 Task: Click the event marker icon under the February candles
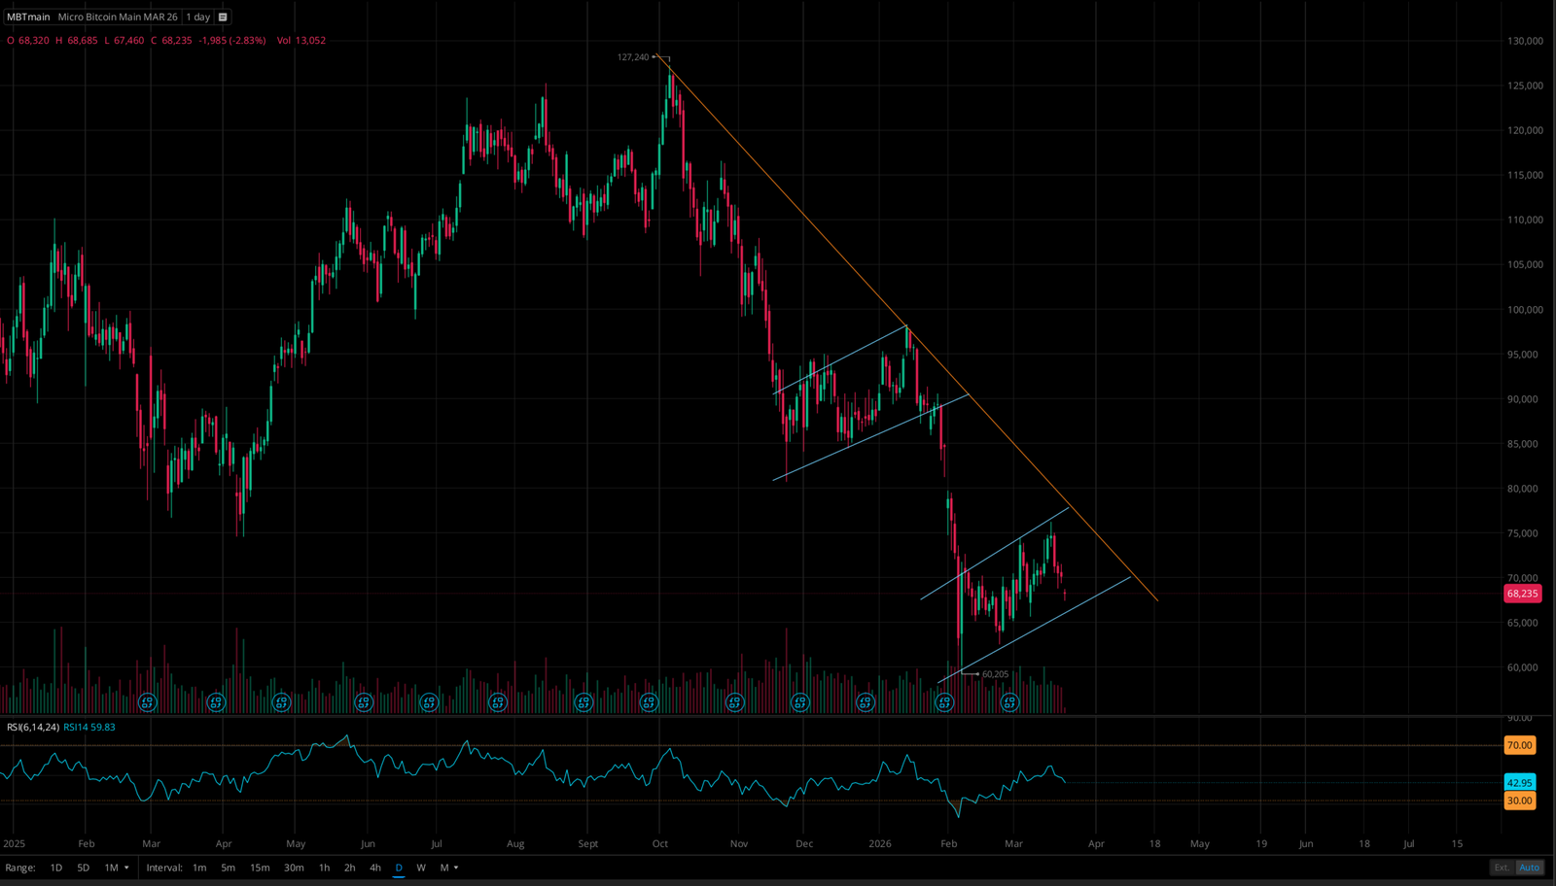pos(944,701)
